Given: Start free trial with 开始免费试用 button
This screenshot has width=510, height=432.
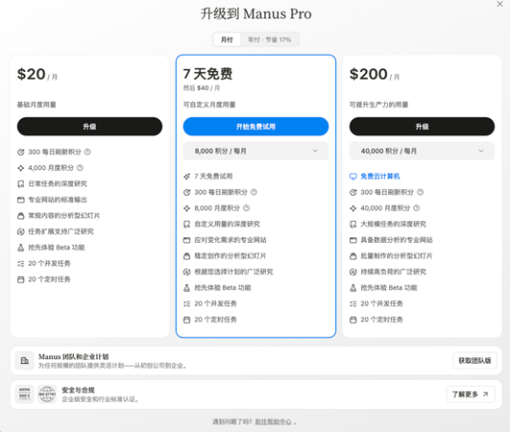Looking at the screenshot, I should (x=255, y=127).
